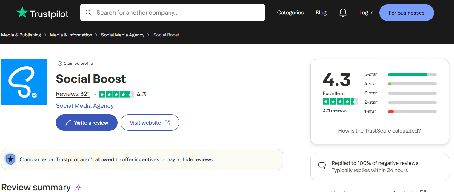Click the Write a review button
The width and height of the screenshot is (454, 192).
coord(87,123)
